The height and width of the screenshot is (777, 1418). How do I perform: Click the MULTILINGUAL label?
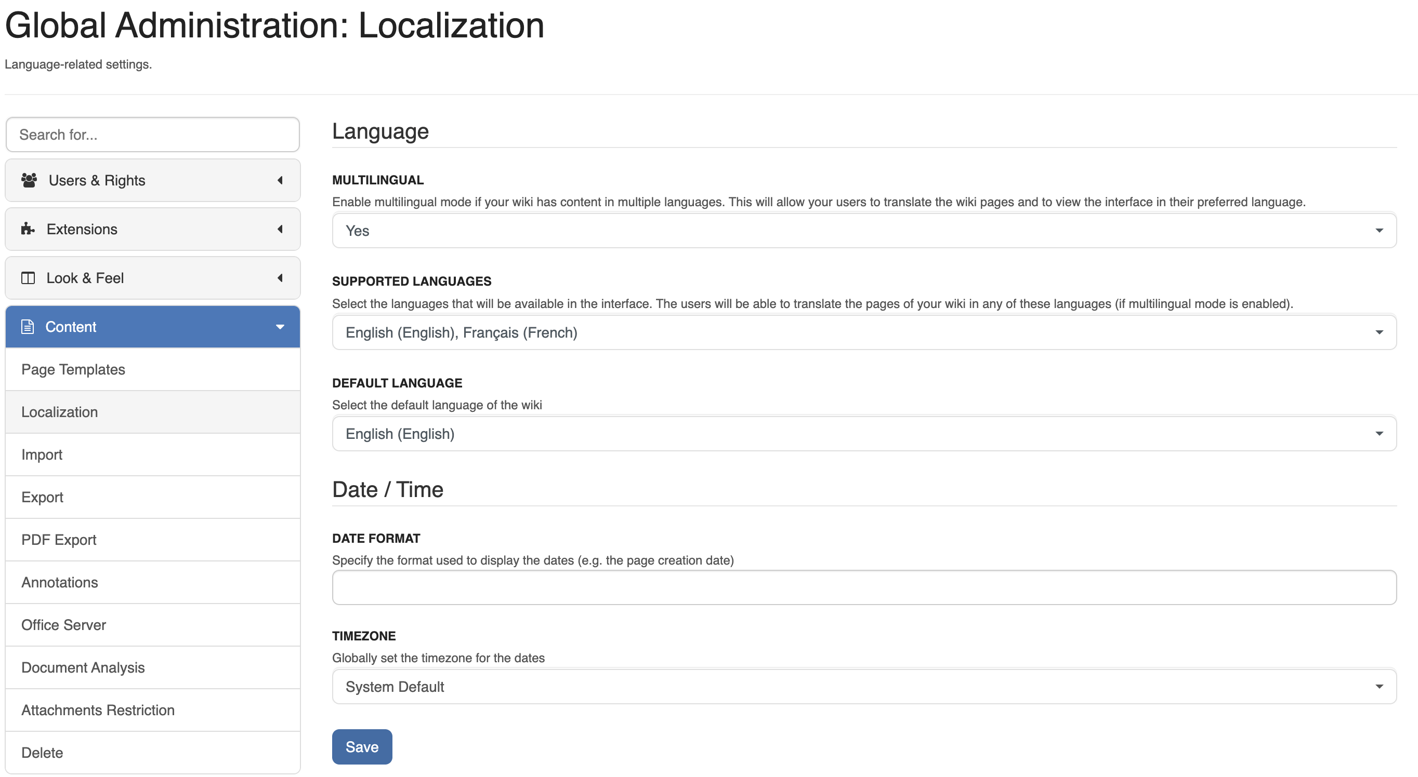(377, 180)
